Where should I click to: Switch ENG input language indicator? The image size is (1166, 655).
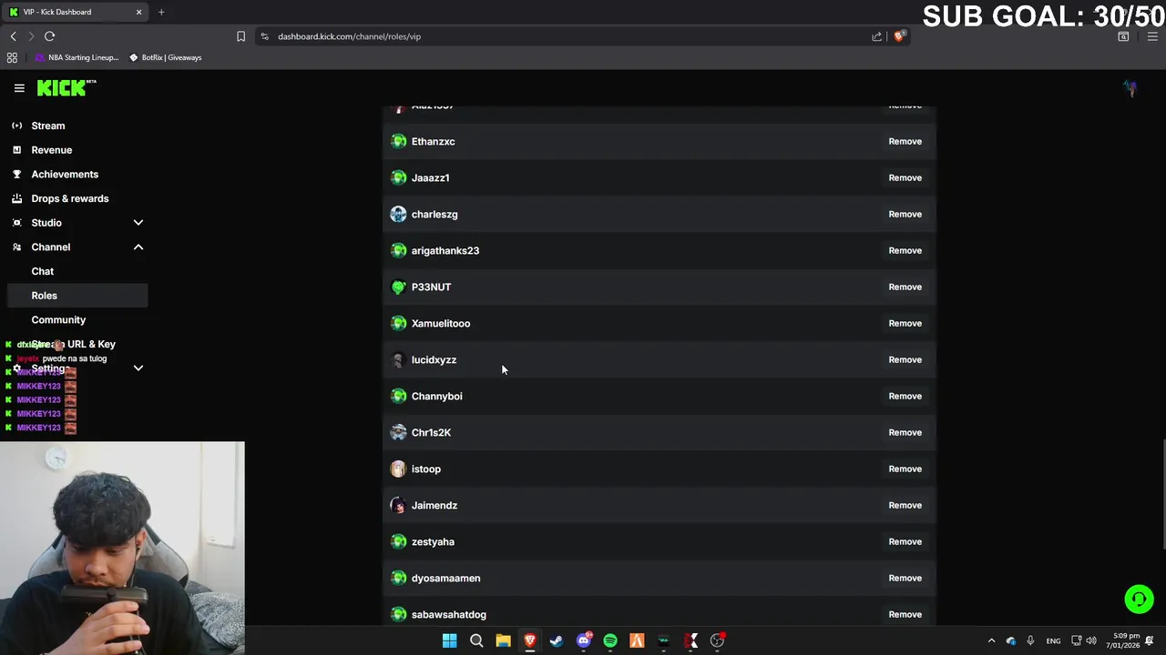pyautogui.click(x=1053, y=640)
